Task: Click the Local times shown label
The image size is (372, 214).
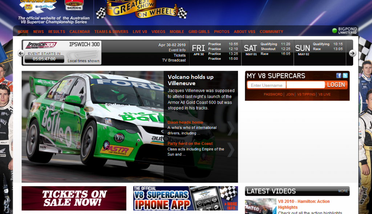Action: click(x=84, y=61)
